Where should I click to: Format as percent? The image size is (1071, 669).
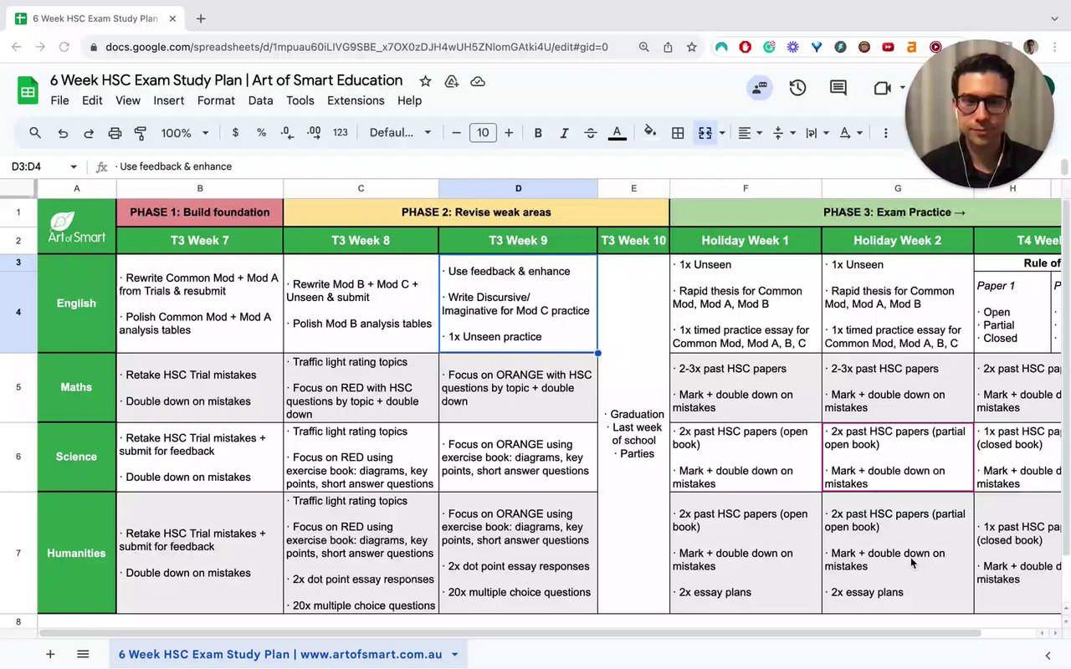pyautogui.click(x=261, y=133)
